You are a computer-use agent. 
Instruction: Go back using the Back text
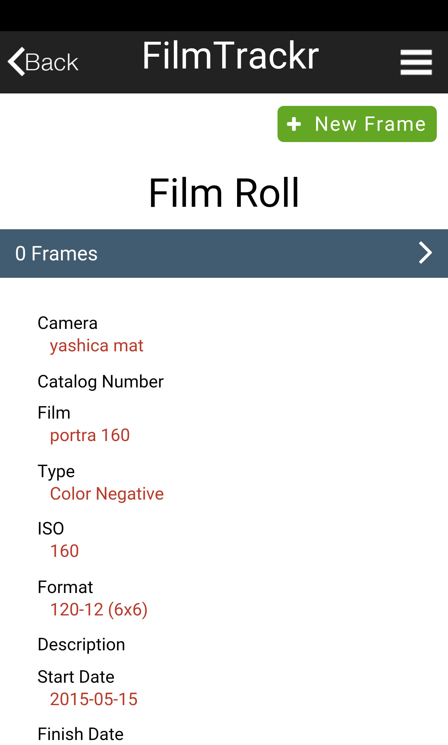click(52, 62)
